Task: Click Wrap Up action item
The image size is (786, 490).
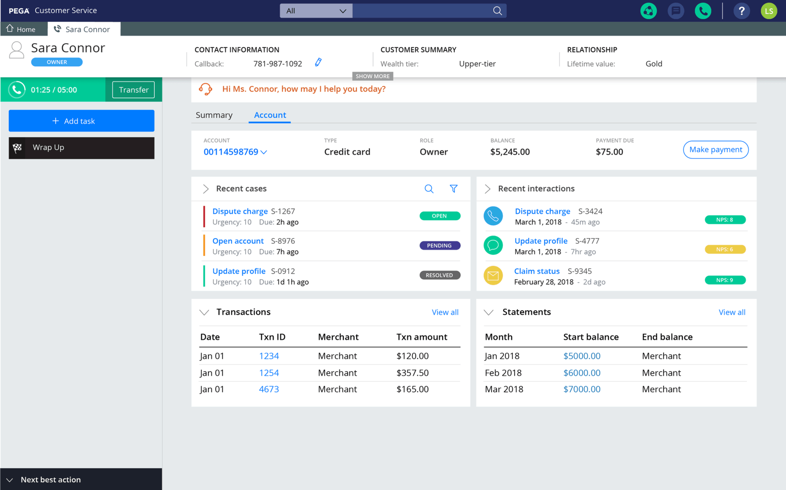Action: (x=81, y=147)
